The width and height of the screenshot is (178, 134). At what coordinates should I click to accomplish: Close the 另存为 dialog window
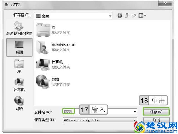coord(166,3)
